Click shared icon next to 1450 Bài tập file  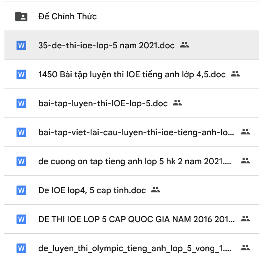click(x=235, y=74)
